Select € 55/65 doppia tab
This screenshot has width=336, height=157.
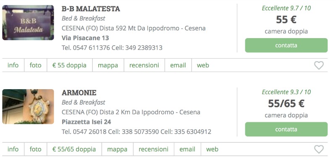click(x=74, y=149)
